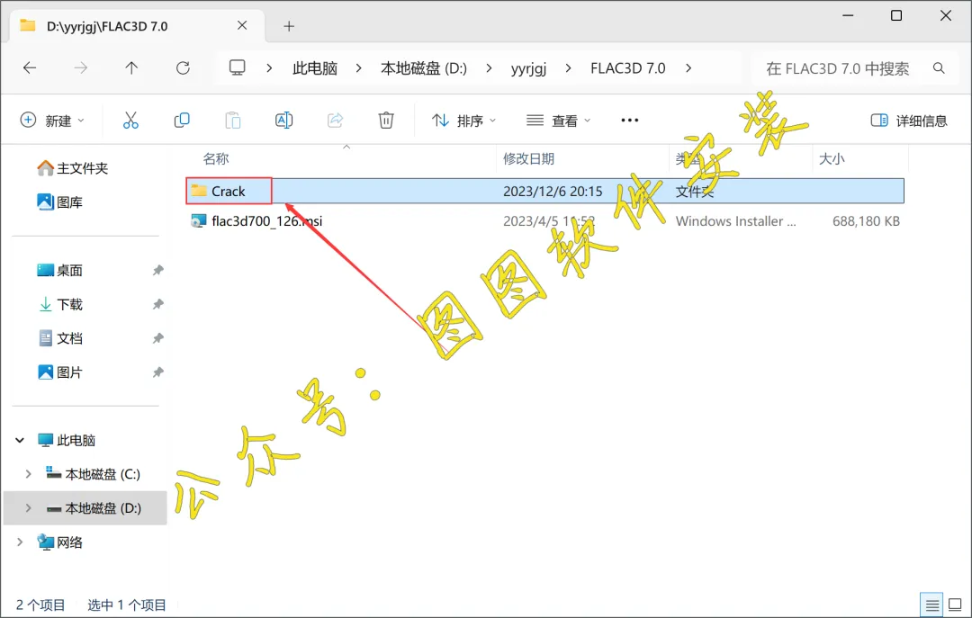
Task: Unpin 图片 from quick access
Action: tap(158, 372)
